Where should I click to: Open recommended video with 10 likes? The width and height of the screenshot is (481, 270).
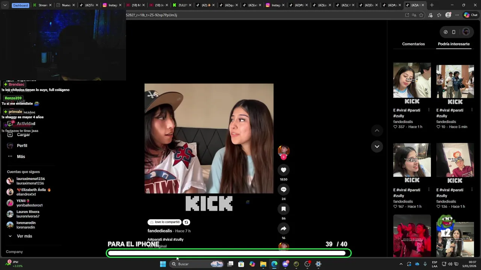pos(455,84)
